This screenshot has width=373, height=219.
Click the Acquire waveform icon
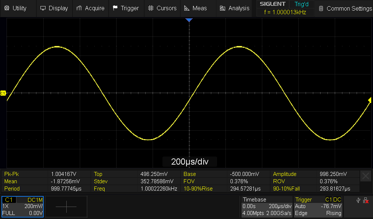tap(79, 8)
